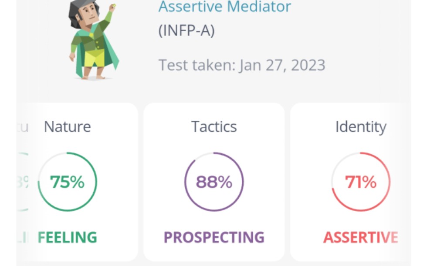Open the Tactics trait card
Screen dimensions: 427x266
click(x=214, y=182)
